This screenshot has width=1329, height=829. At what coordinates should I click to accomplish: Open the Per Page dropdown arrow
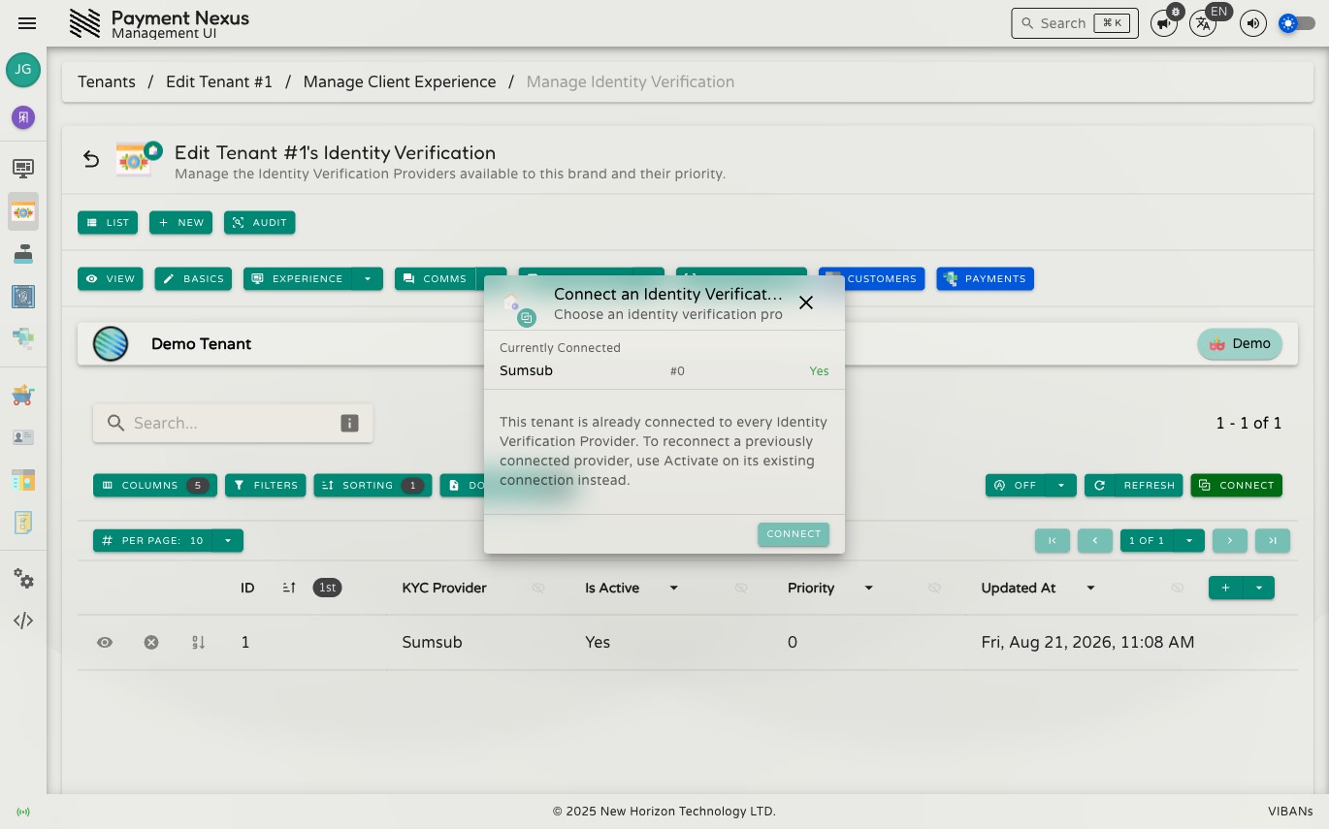coord(228,540)
